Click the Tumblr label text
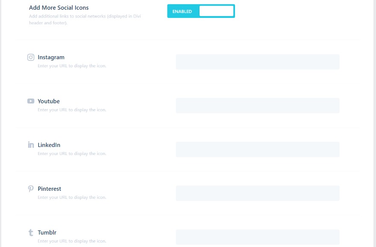This screenshot has height=247, width=376. pyautogui.click(x=47, y=233)
